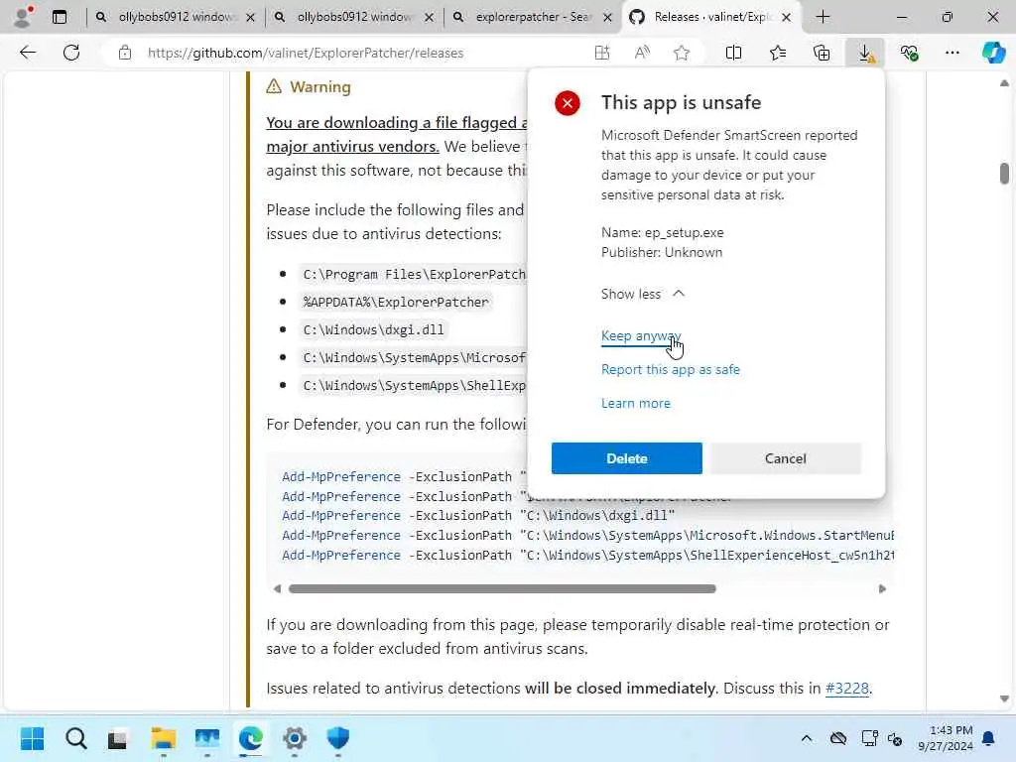This screenshot has width=1016, height=762.
Task: Open a new tab with plus
Action: (x=823, y=17)
